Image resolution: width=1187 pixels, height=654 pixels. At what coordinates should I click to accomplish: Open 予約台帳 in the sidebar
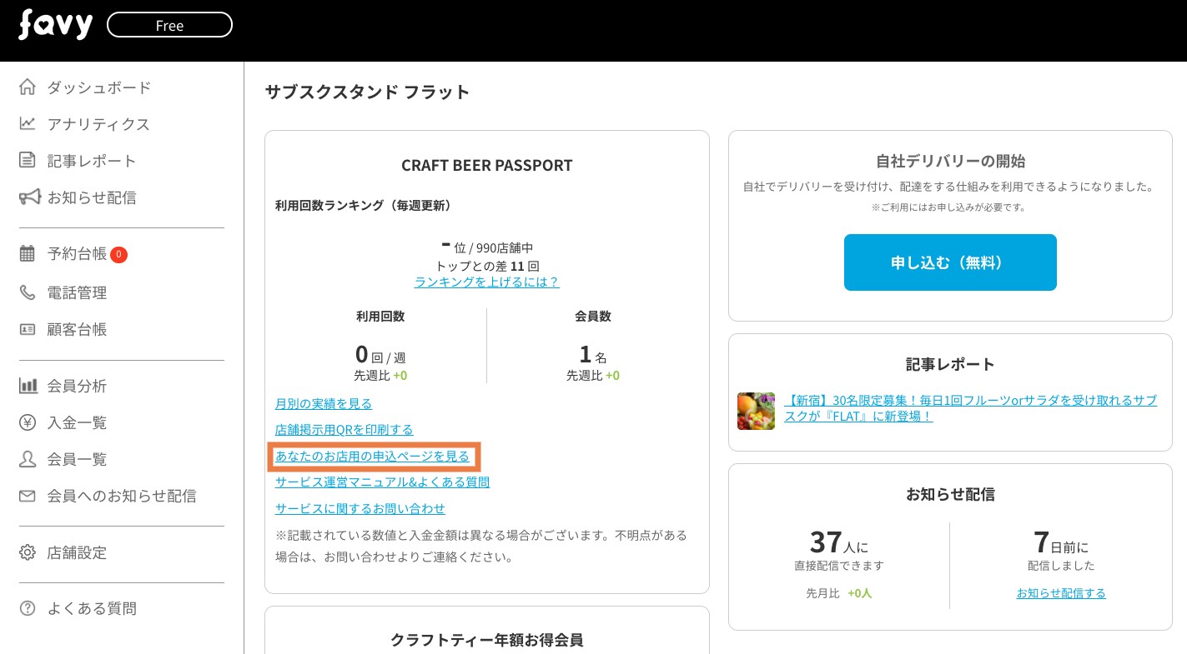[77, 254]
